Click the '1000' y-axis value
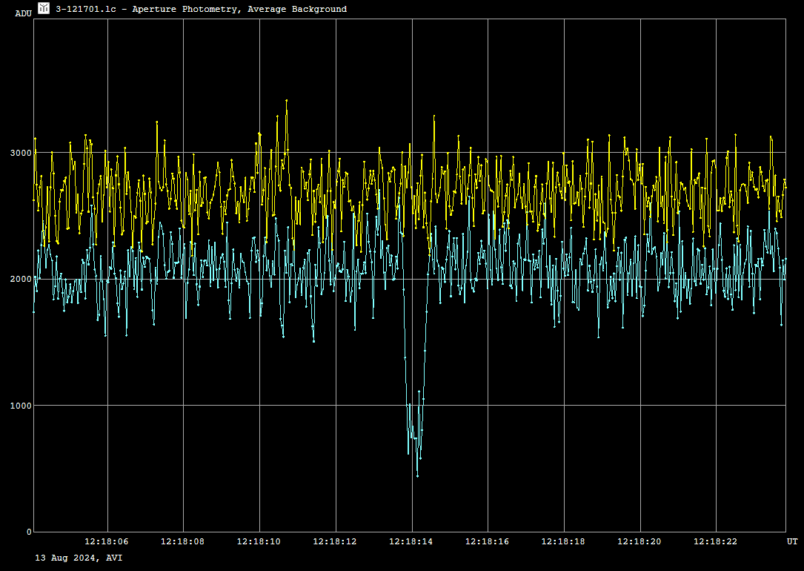Image resolution: width=804 pixels, height=571 pixels. click(21, 406)
